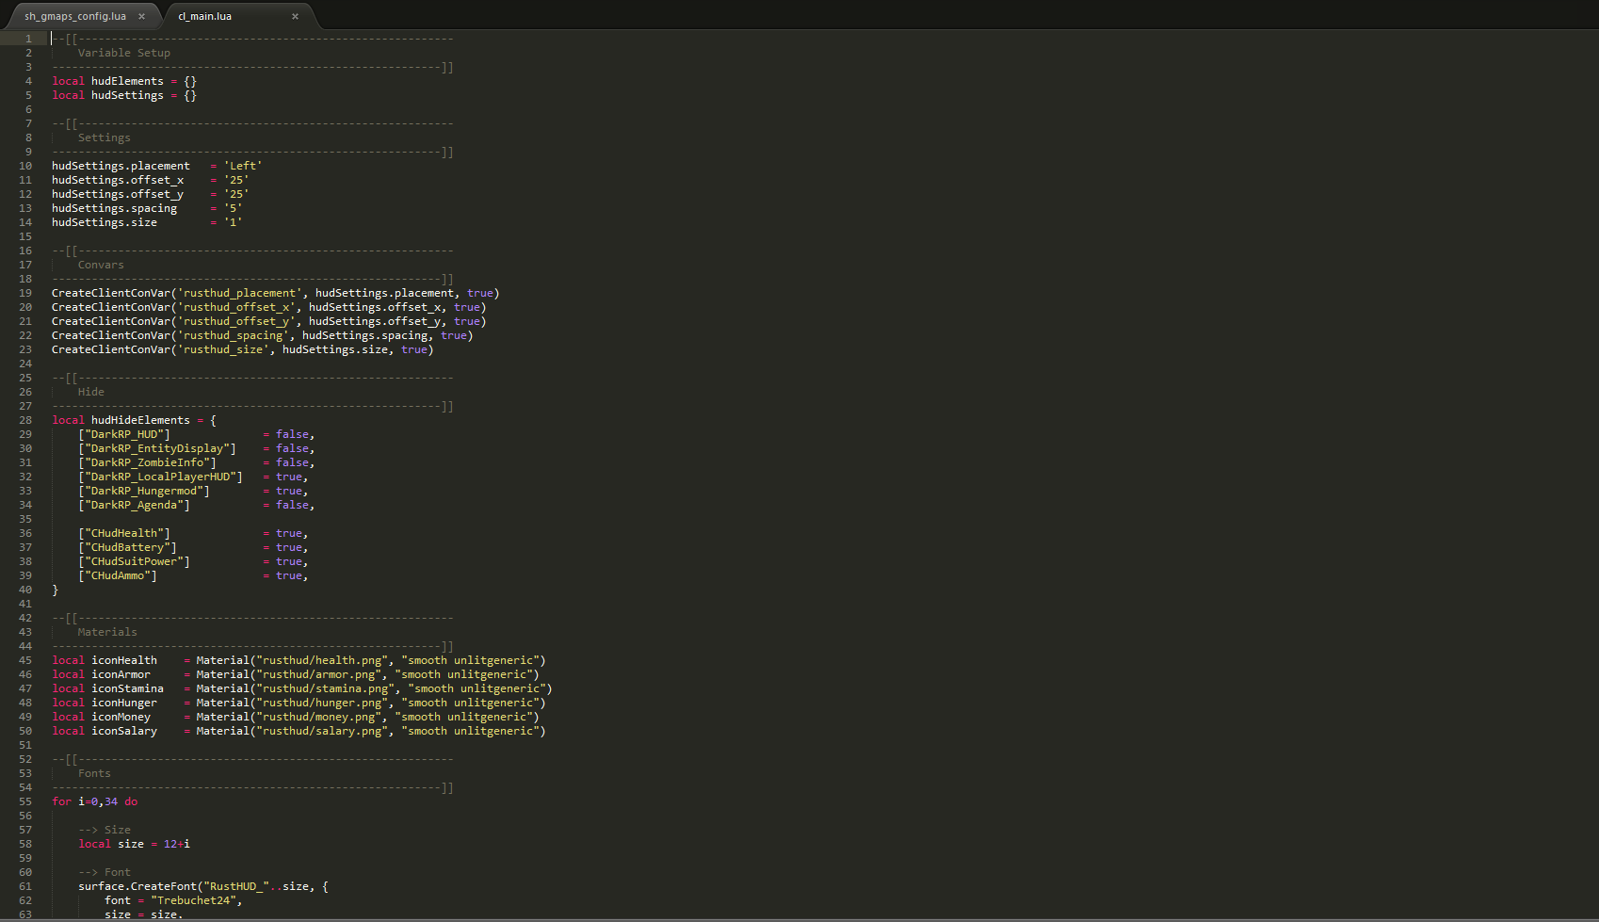This screenshot has height=922, width=1599.
Task: Place cursor on 'local hudSettings = {}' line
Action: [124, 95]
